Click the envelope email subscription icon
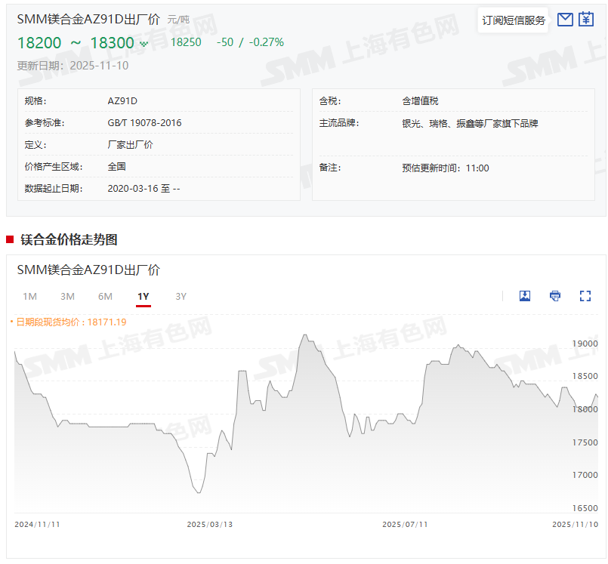The height and width of the screenshot is (564, 608). click(x=565, y=20)
